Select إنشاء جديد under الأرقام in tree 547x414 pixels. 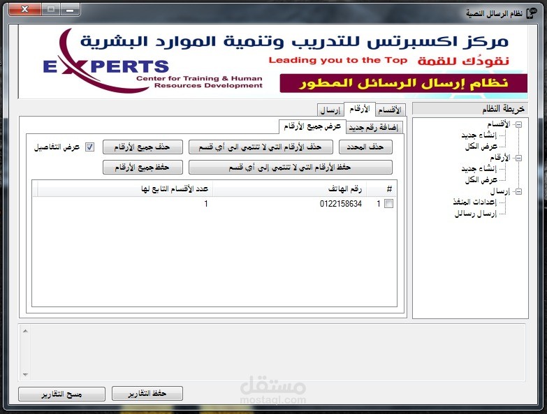(x=479, y=169)
